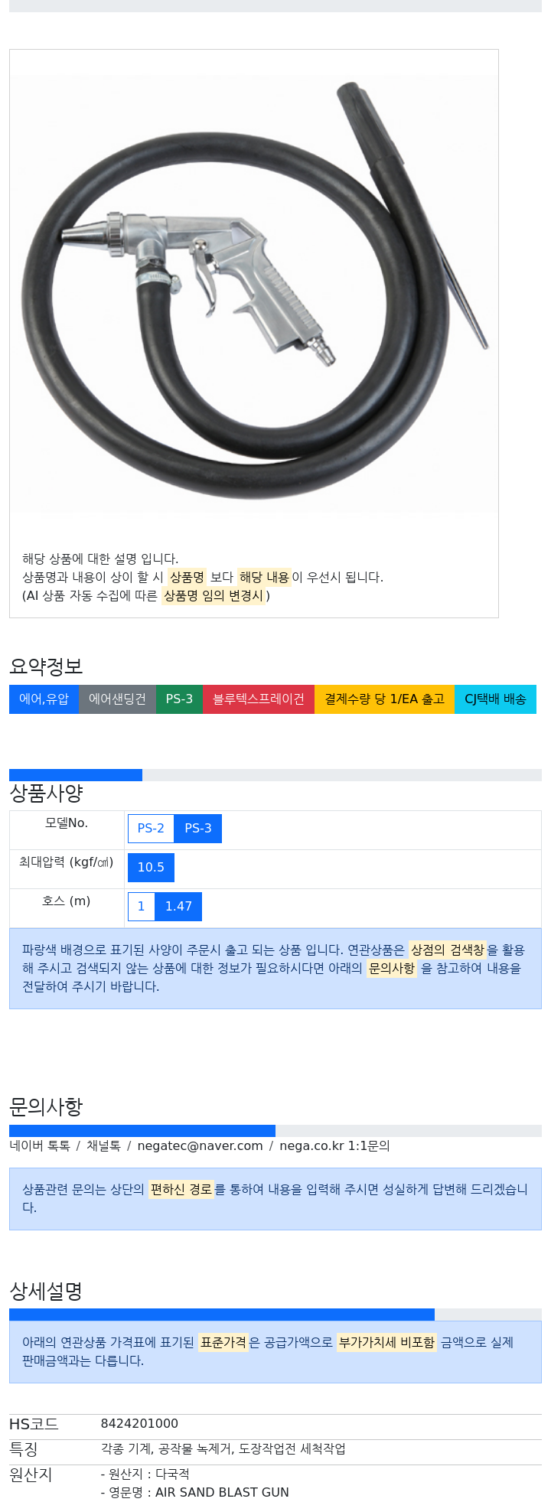Open the 채널톡 inquiry link
Image resolution: width=551 pixels, height=1502 pixels.
[x=103, y=1146]
